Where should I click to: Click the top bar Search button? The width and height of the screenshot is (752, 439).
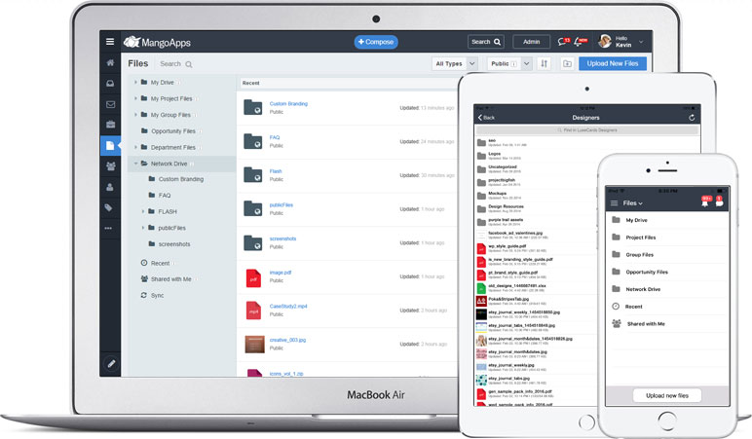click(x=486, y=42)
